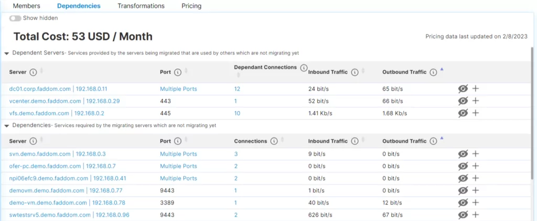537x221 pixels.
Task: Open Port info icon in Dependent Servers
Action: 177,72
